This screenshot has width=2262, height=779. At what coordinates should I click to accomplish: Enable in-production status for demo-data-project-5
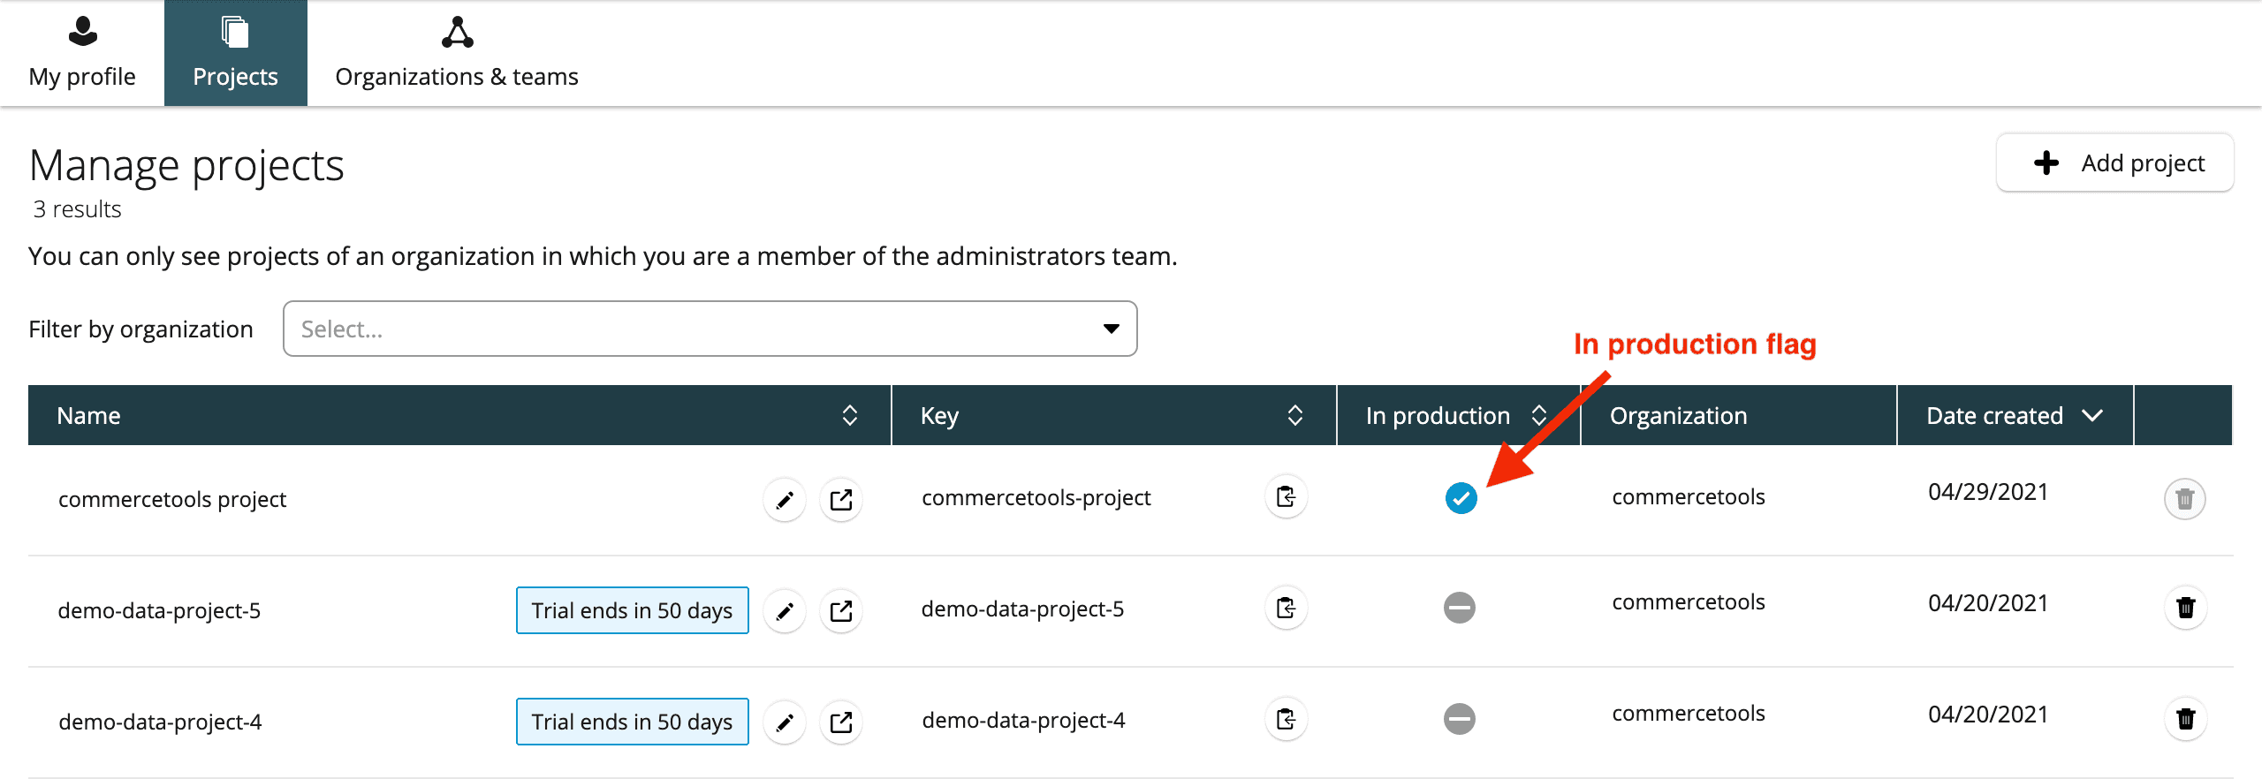1459,608
